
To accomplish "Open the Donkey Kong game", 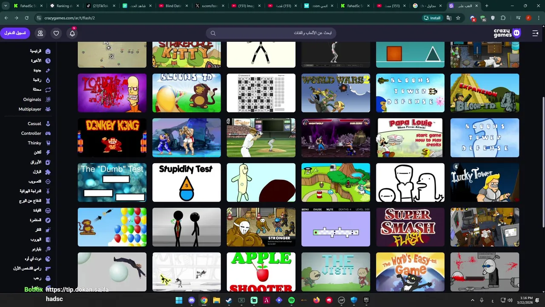I will (x=112, y=138).
